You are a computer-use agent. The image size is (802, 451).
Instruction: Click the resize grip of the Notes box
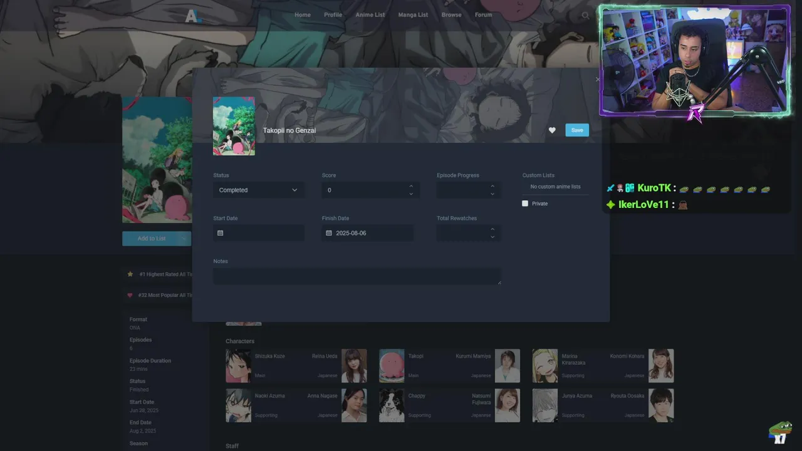(499, 283)
